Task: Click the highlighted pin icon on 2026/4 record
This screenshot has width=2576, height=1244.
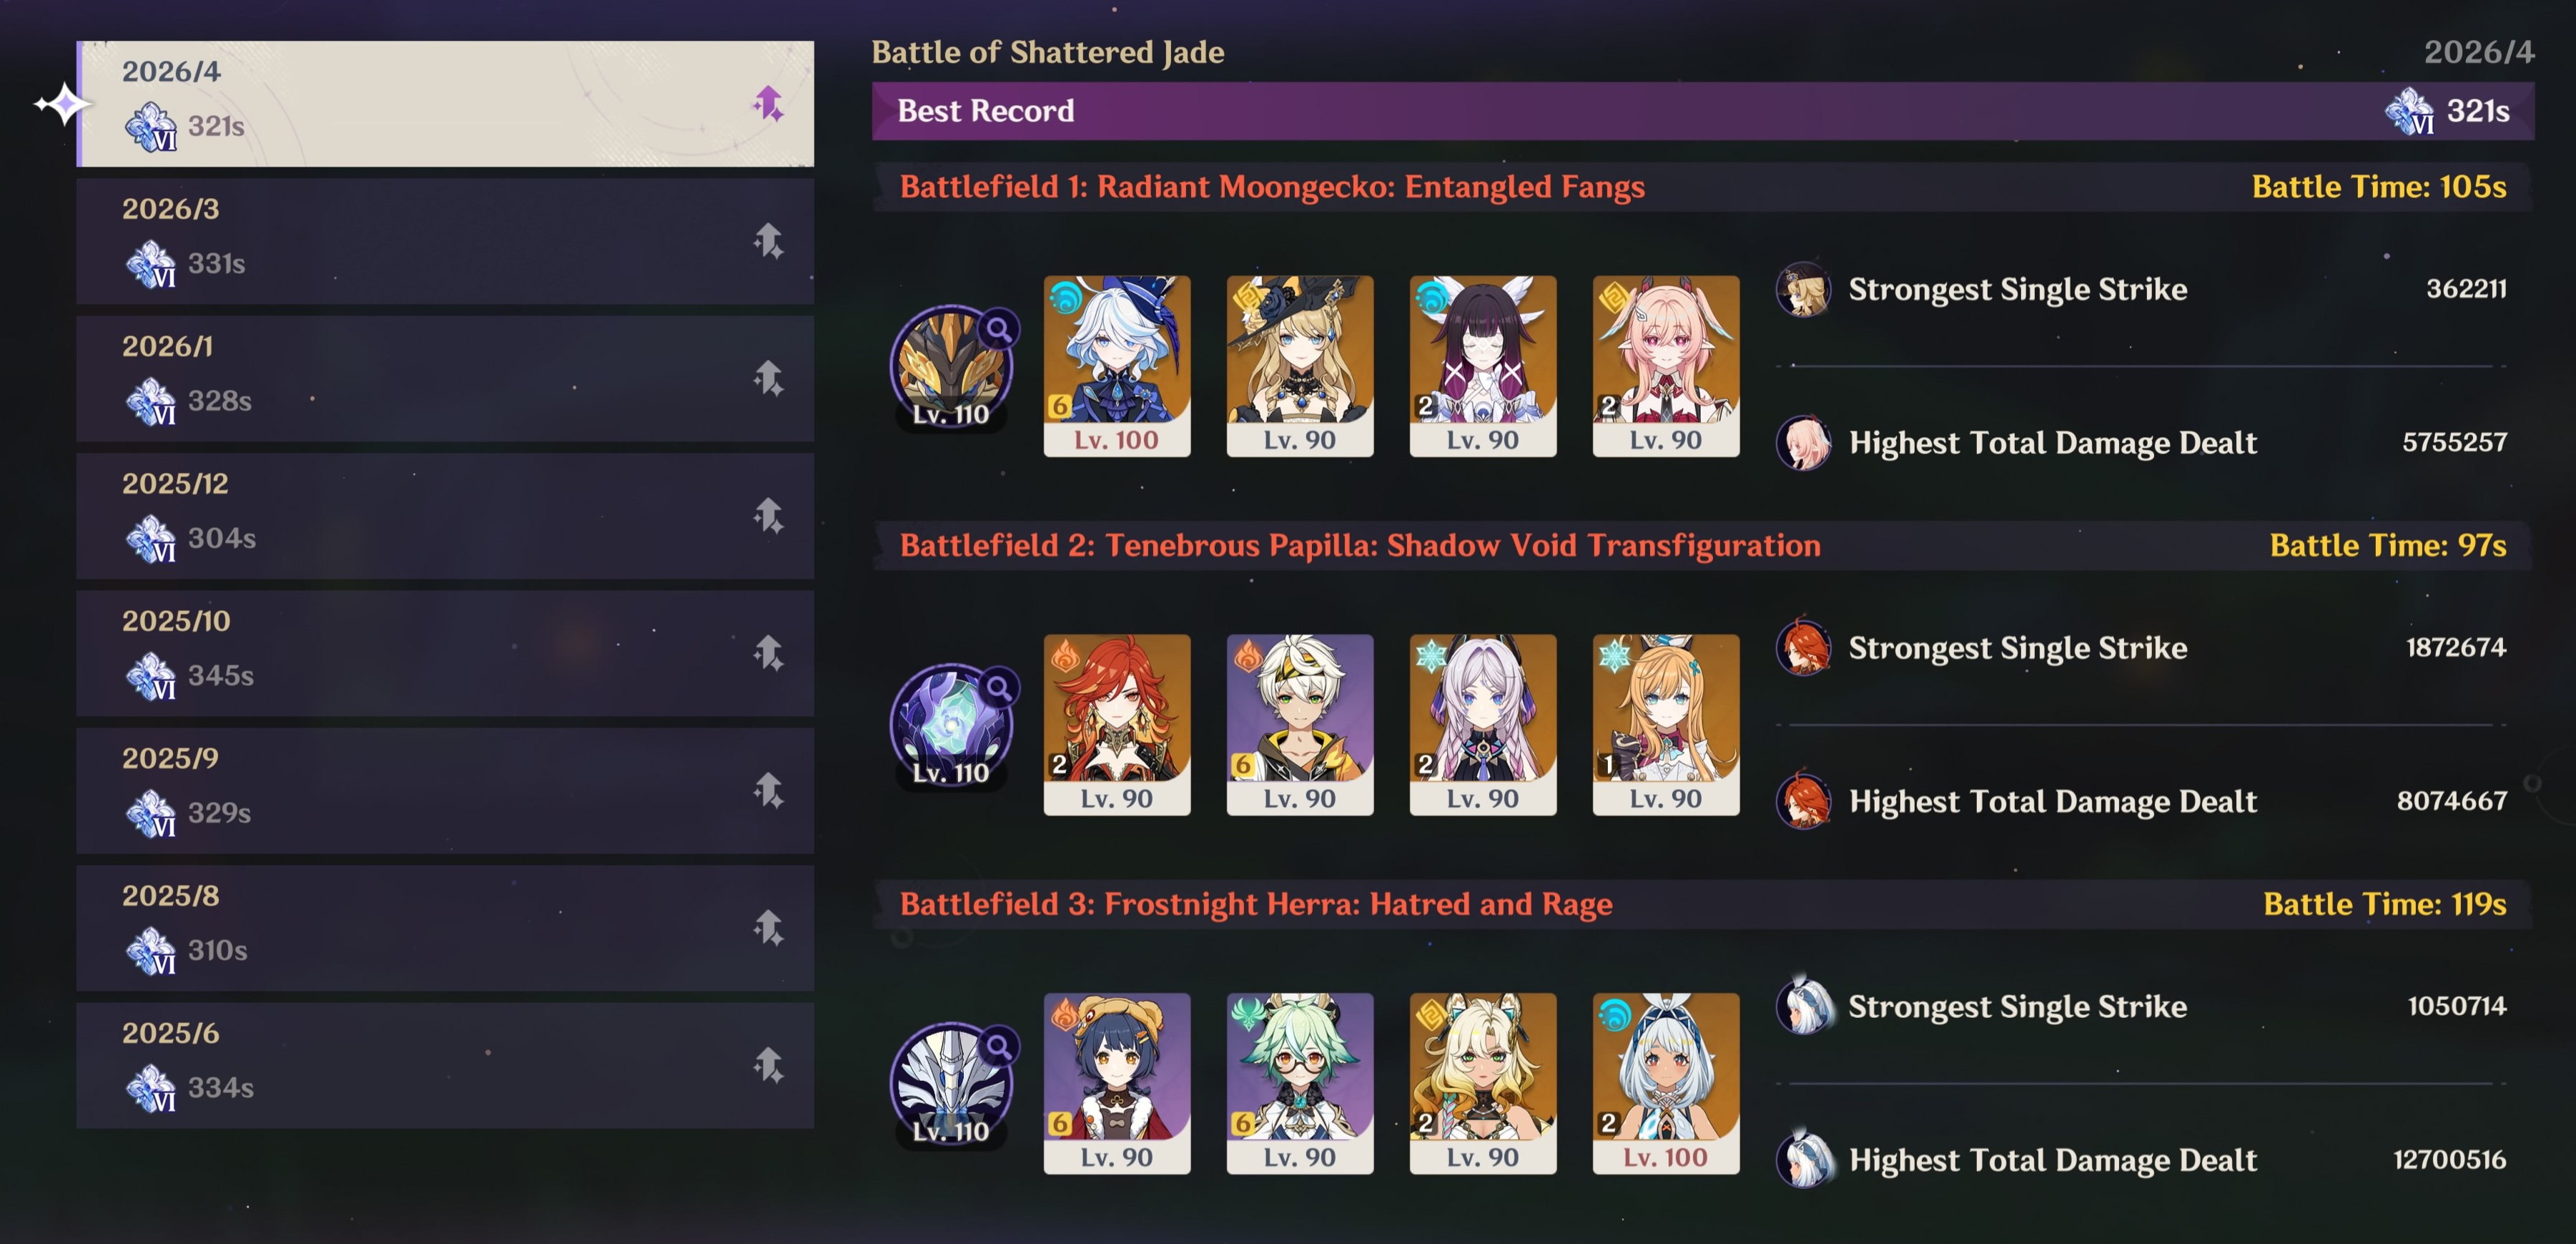Action: [768, 104]
